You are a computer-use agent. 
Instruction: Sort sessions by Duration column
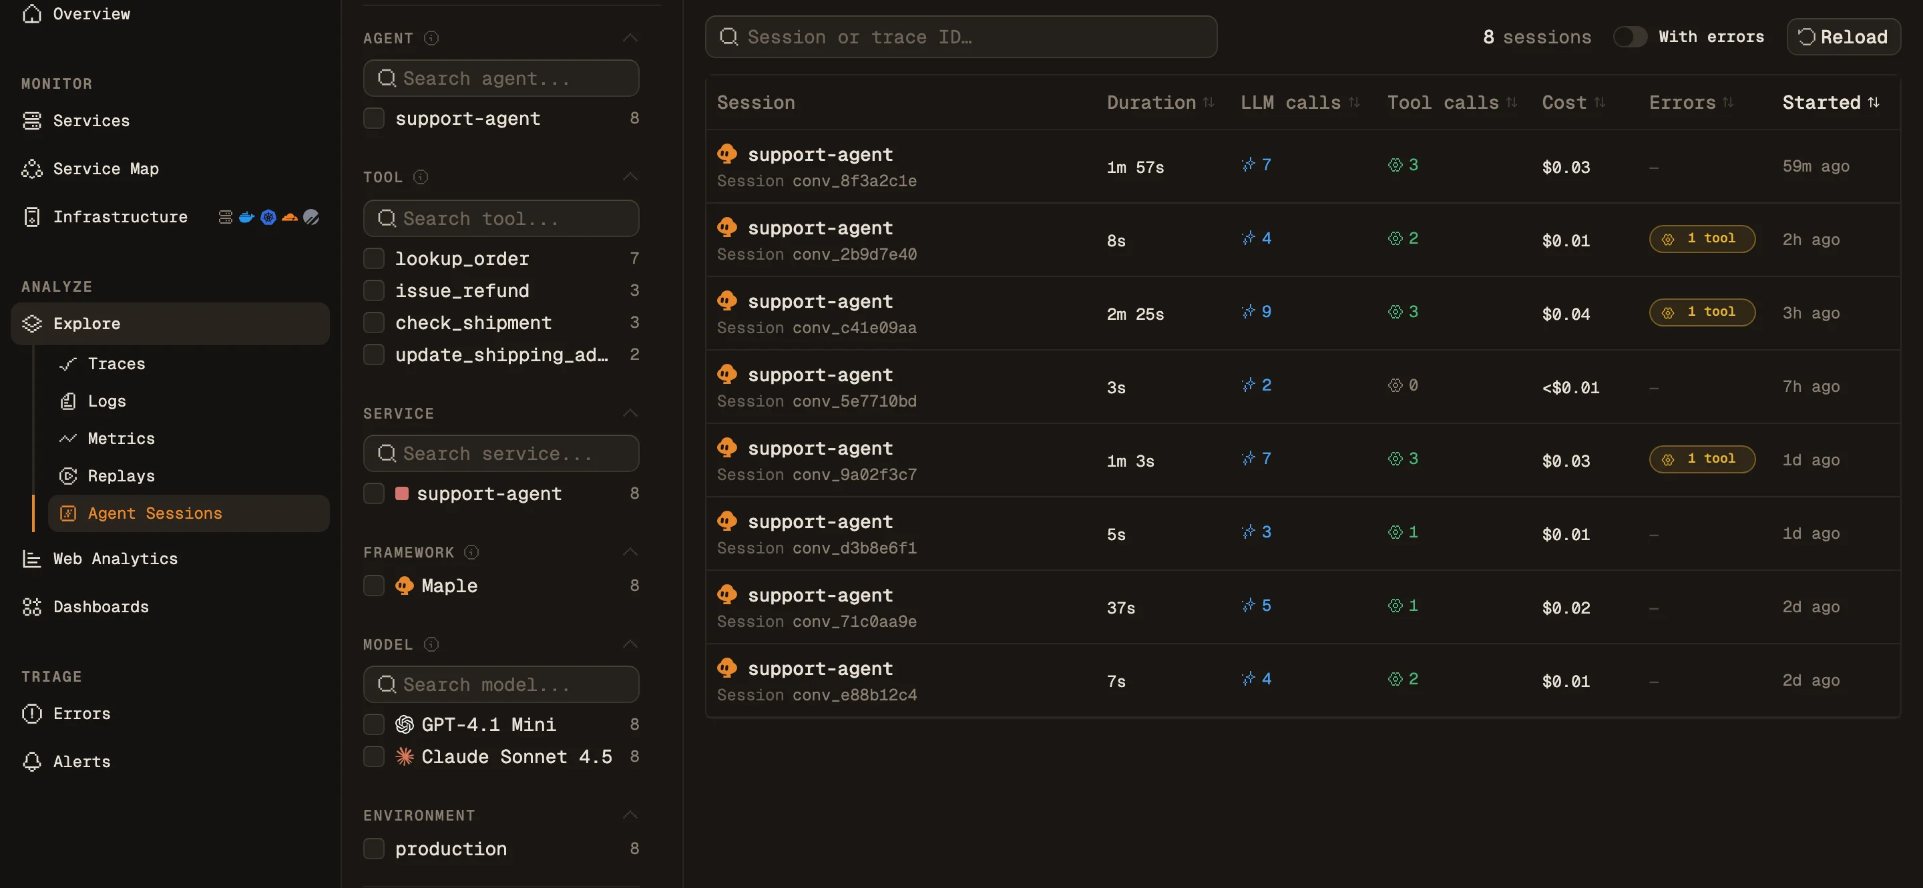(1160, 102)
